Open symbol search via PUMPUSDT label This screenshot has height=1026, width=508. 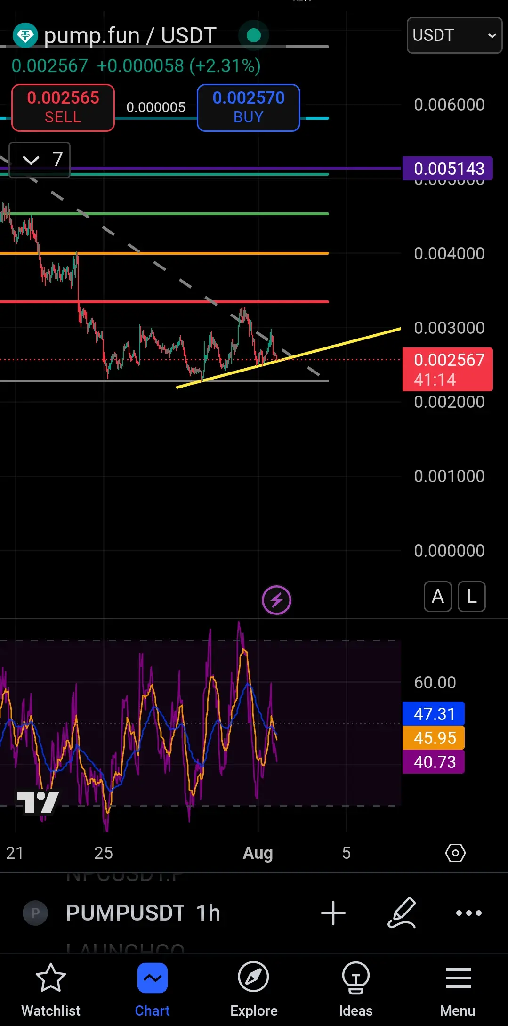coord(125,913)
